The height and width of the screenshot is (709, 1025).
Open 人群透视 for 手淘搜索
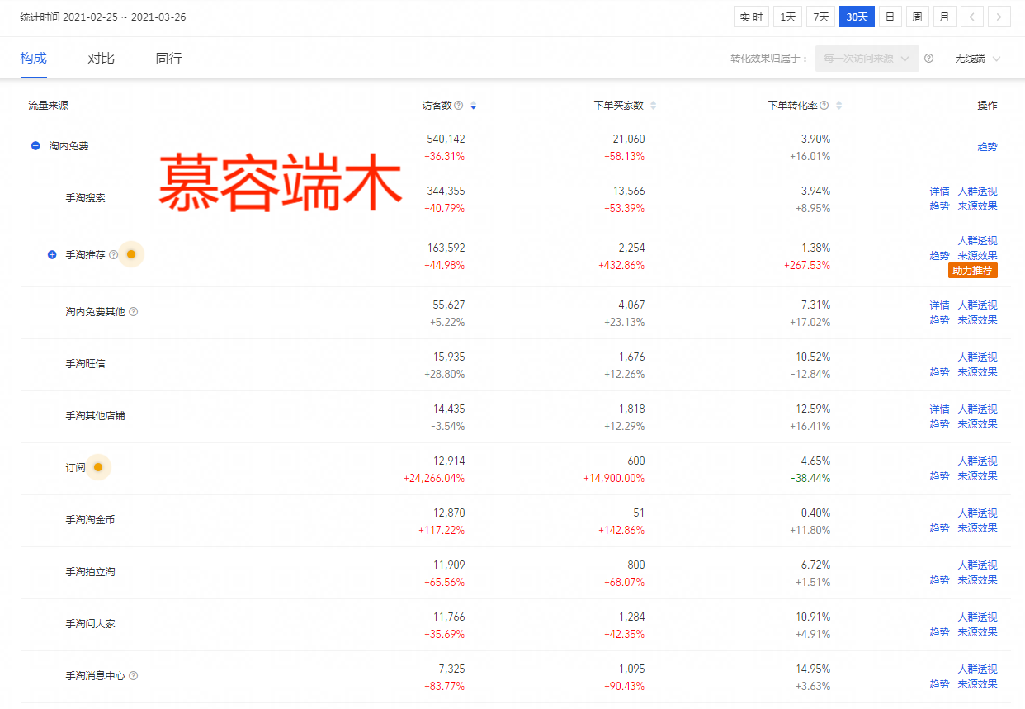point(977,191)
